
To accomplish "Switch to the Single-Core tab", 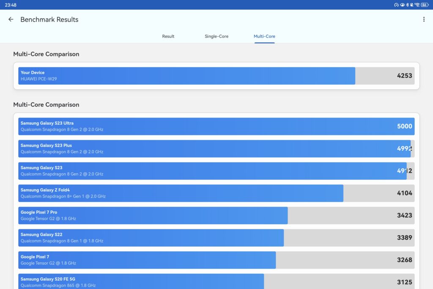I will coord(216,36).
